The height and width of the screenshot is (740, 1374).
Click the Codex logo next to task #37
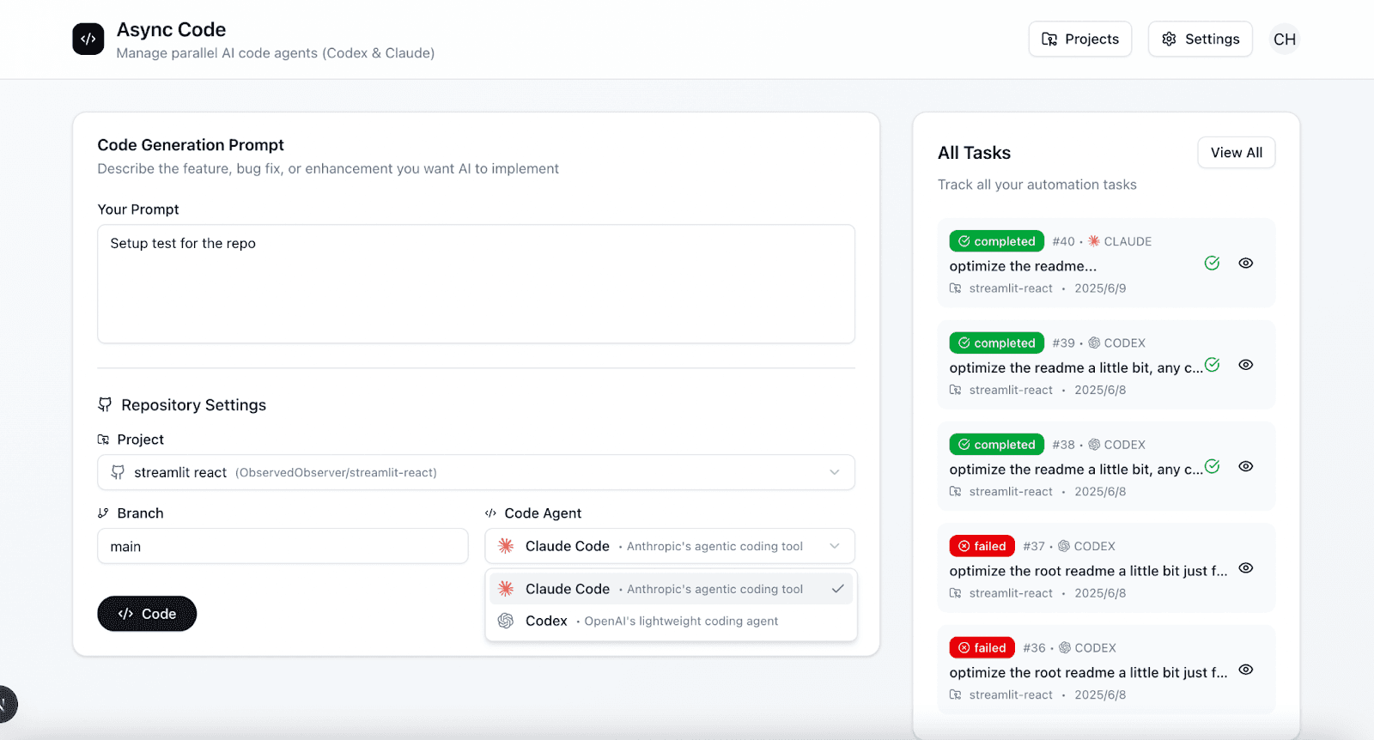click(x=1064, y=546)
